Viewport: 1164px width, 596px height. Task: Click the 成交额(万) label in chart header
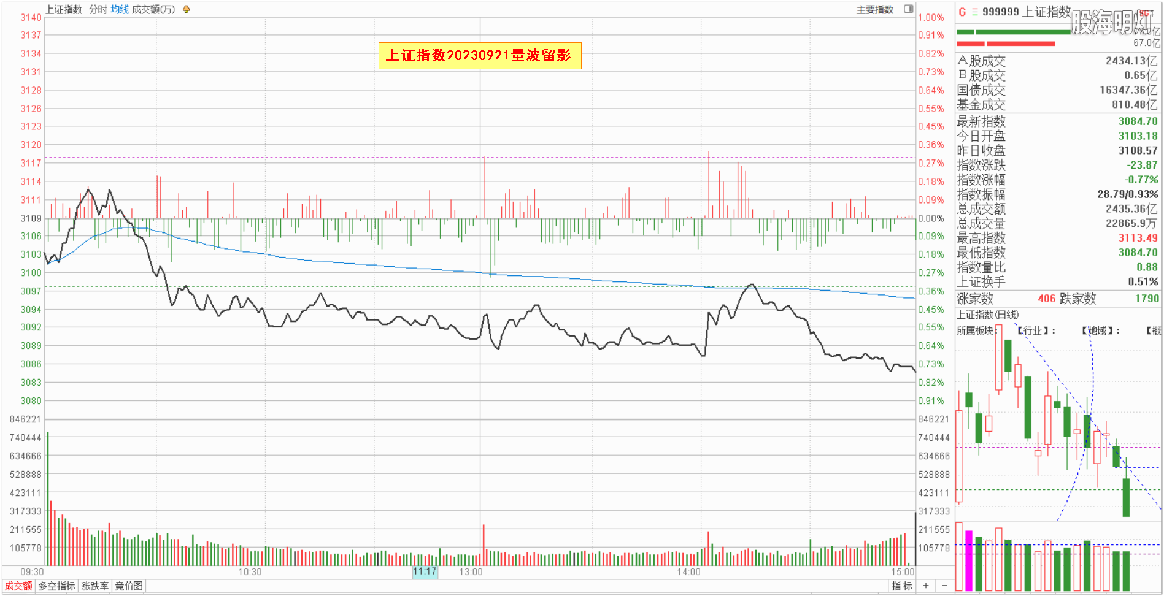tap(153, 9)
